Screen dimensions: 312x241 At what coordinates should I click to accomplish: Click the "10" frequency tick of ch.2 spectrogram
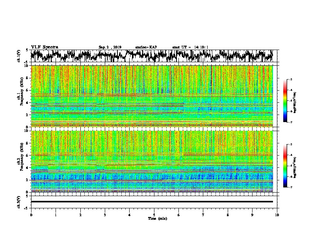click(26, 131)
